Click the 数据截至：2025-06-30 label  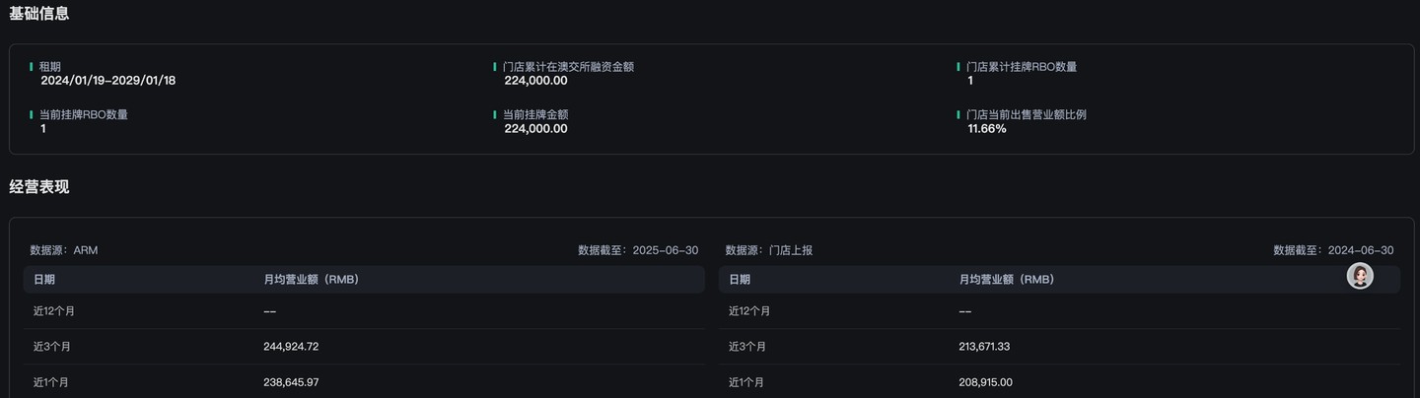638,250
